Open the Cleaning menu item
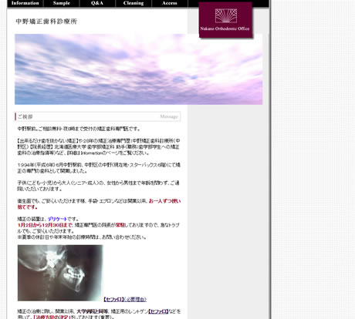Viewport: 355px width, 319px height. [x=134, y=3]
